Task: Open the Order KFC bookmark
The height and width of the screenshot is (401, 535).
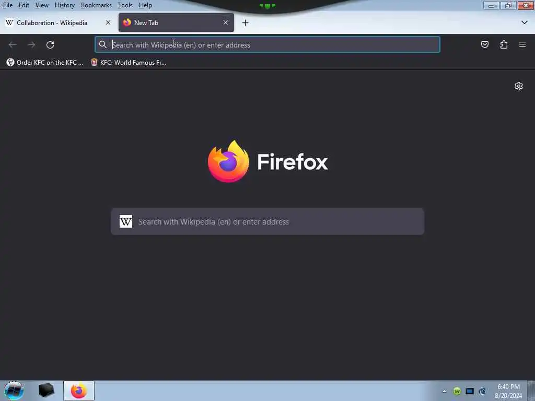Action: [x=45, y=63]
